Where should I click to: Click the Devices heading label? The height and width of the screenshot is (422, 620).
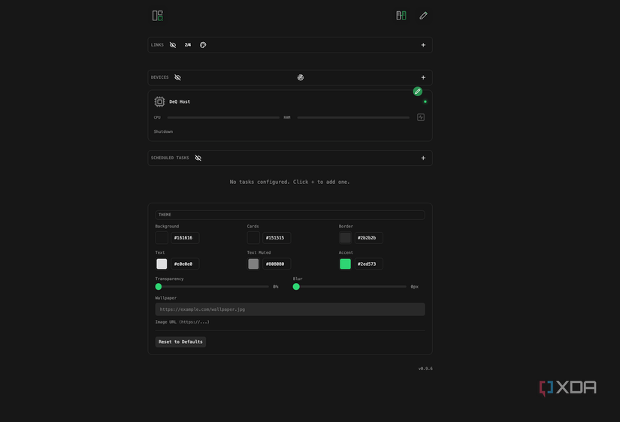(x=160, y=77)
